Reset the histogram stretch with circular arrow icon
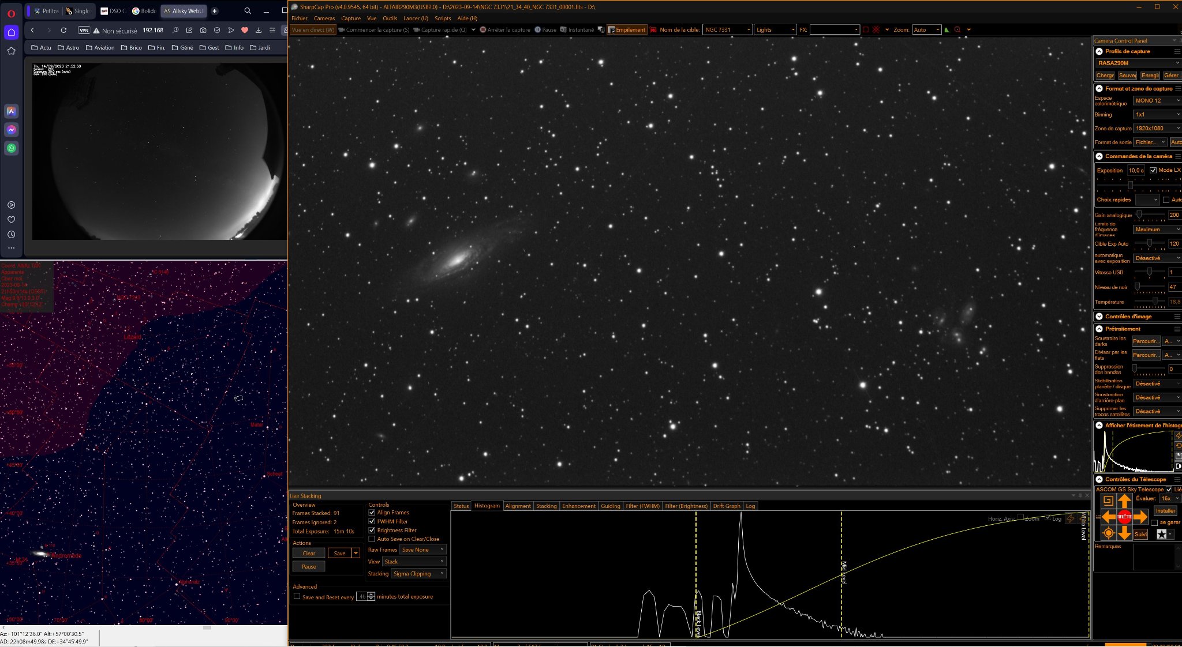This screenshot has height=647, width=1182. [1179, 446]
